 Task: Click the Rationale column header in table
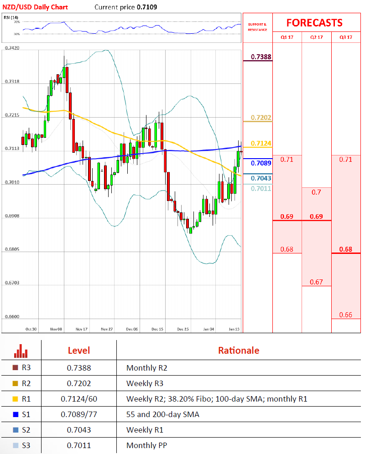tap(239, 351)
